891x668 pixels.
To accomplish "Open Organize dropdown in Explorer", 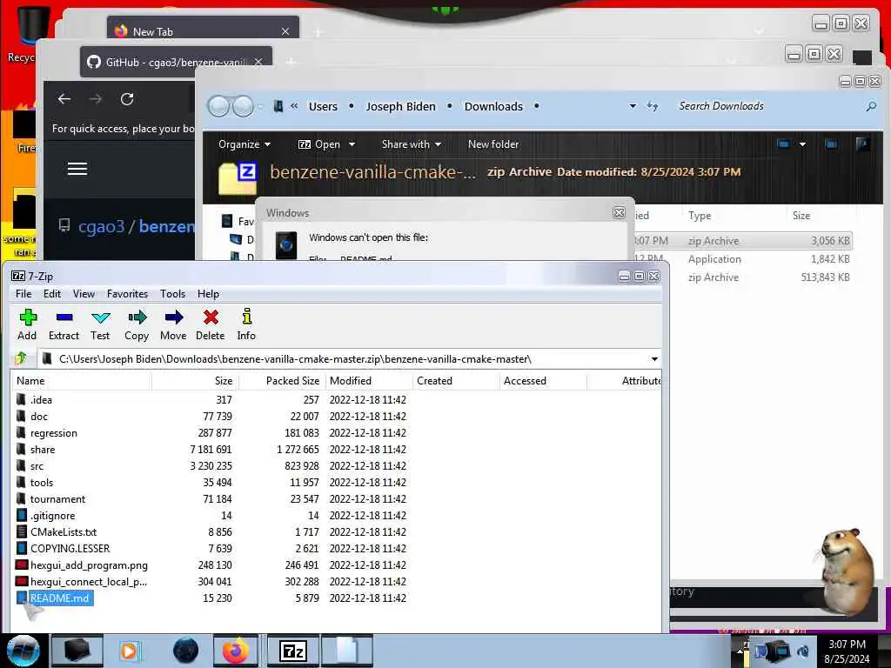I will point(245,144).
